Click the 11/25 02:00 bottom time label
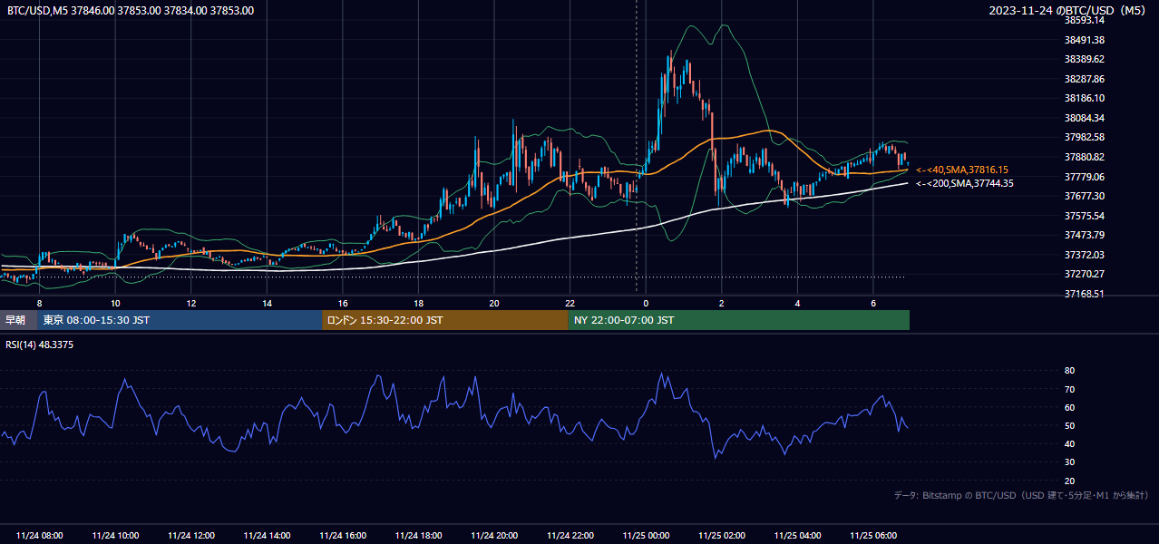 pyautogui.click(x=721, y=536)
